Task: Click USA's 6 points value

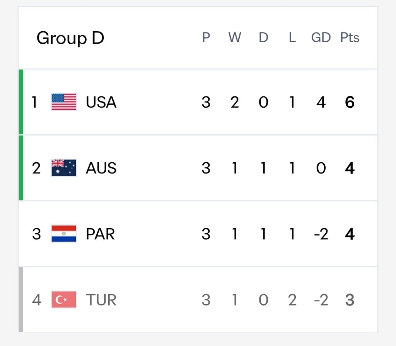Action: click(x=350, y=102)
